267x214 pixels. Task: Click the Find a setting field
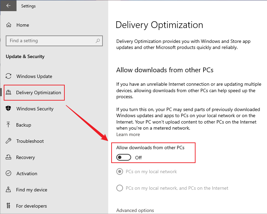pos(51,41)
